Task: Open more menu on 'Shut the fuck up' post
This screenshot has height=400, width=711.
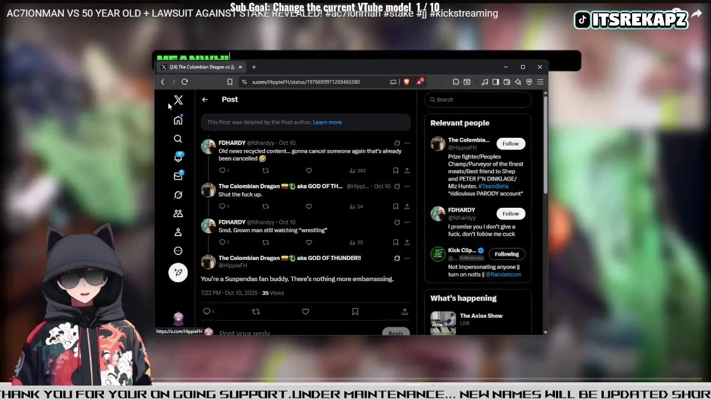Action: (x=407, y=186)
